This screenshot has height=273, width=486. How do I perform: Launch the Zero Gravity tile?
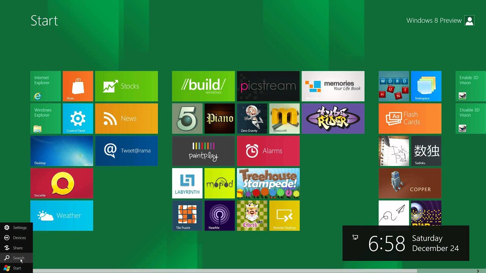(x=252, y=118)
